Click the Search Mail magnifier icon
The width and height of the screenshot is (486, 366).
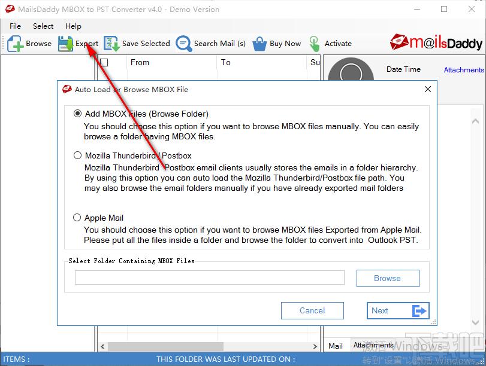(x=184, y=44)
